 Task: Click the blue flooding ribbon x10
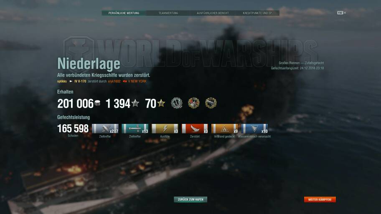pos(254,128)
